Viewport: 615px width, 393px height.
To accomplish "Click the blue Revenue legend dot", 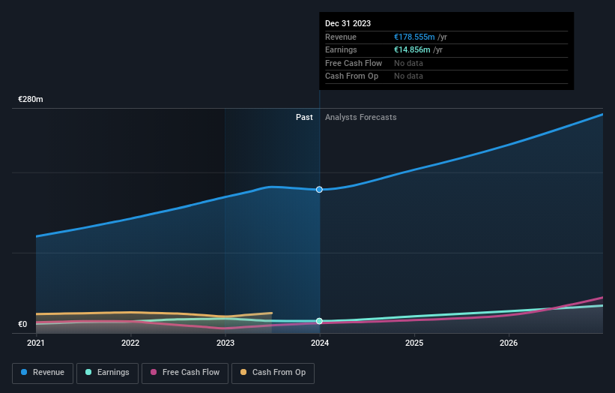I will (x=24, y=372).
